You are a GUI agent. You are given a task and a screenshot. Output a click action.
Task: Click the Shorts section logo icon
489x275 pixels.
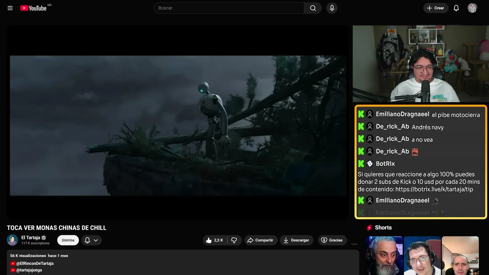[x=369, y=228]
